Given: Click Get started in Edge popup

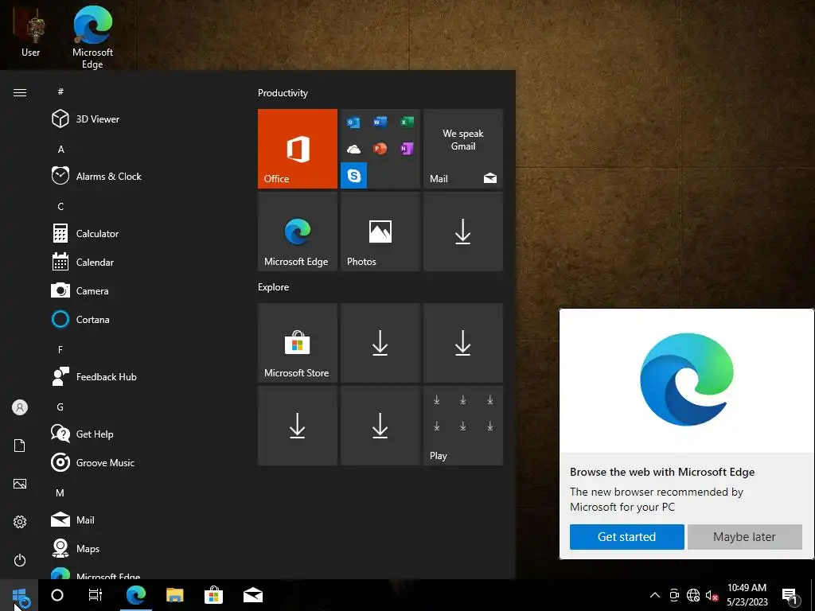Looking at the screenshot, I should [626, 537].
